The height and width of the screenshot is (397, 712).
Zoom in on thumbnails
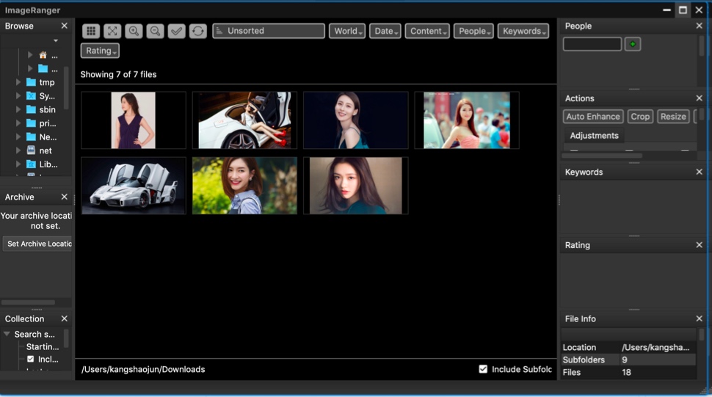134,31
